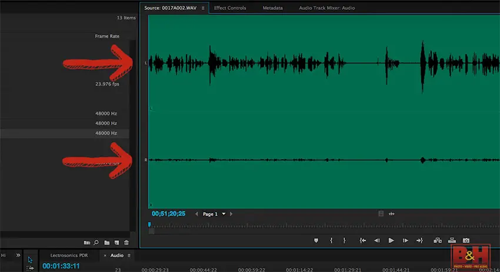Viewport: 500px width, 272px height.
Task: Click the blue playhead on Source time ruler
Action: tap(149, 225)
